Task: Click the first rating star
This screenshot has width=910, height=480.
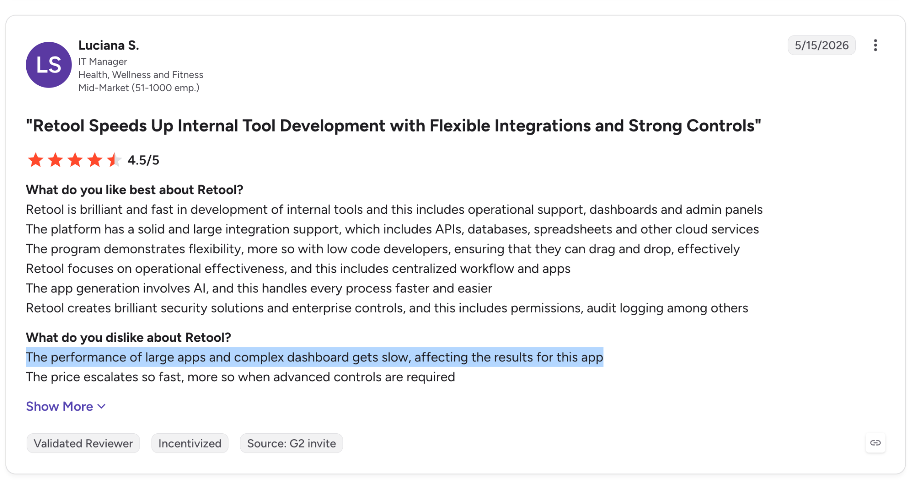Action: click(36, 160)
